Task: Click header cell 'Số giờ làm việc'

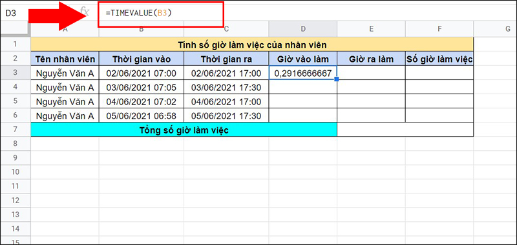Action: coord(439,59)
